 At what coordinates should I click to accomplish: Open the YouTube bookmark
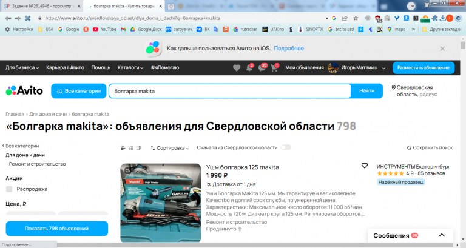click(x=104, y=29)
